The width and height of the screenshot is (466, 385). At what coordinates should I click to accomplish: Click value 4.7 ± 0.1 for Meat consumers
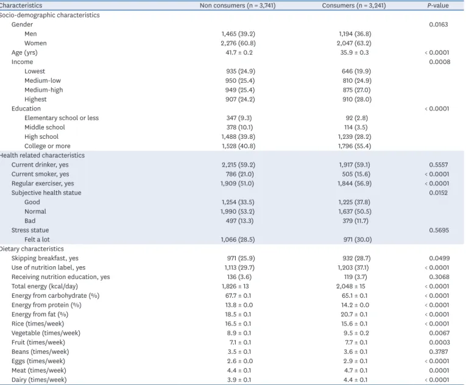point(356,370)
